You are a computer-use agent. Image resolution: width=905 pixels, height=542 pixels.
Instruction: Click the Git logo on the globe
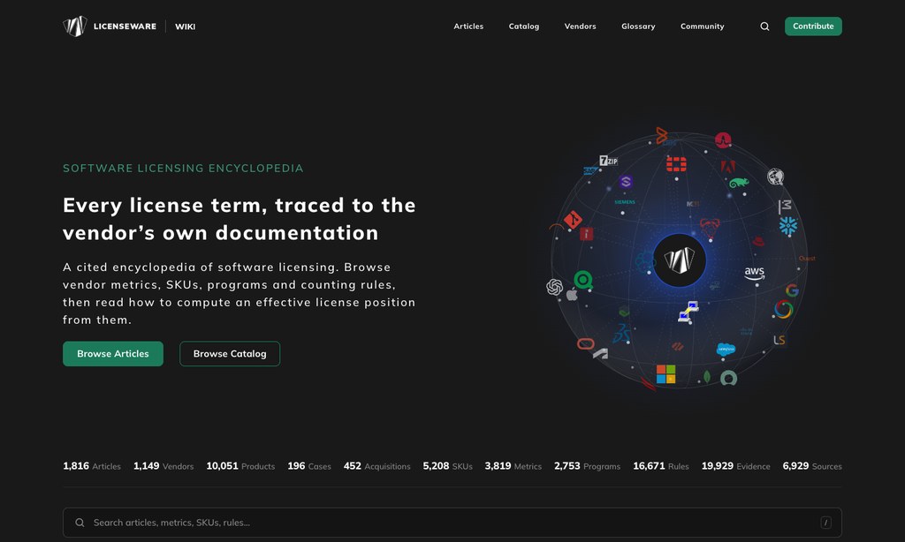pos(573,220)
